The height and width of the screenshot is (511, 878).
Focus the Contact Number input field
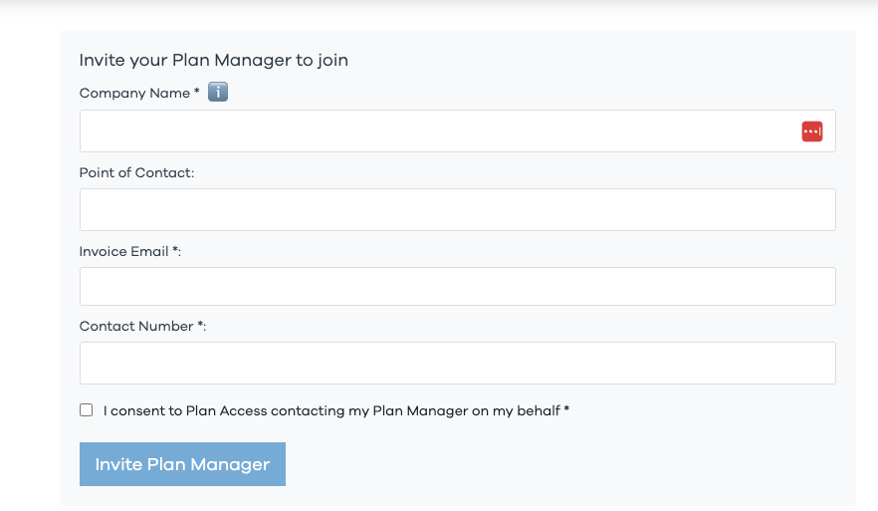click(x=457, y=363)
